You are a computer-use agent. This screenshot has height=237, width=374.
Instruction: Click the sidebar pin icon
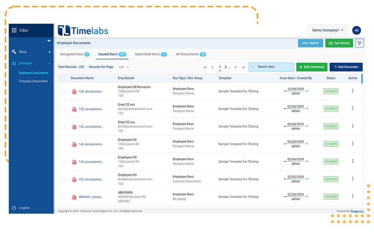point(49,41)
